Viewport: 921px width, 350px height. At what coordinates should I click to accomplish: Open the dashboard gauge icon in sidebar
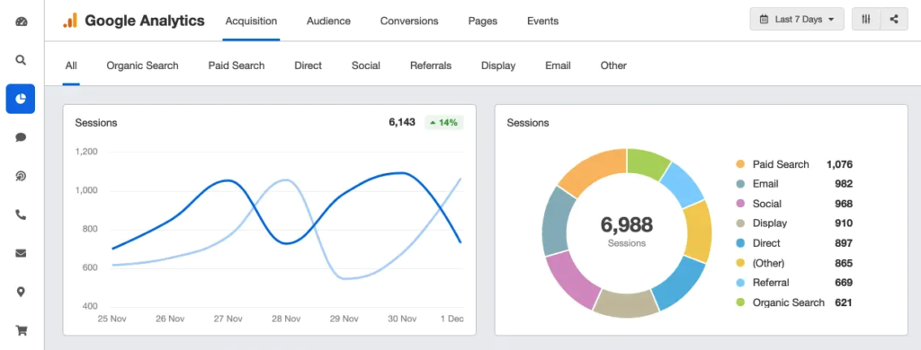(22, 22)
